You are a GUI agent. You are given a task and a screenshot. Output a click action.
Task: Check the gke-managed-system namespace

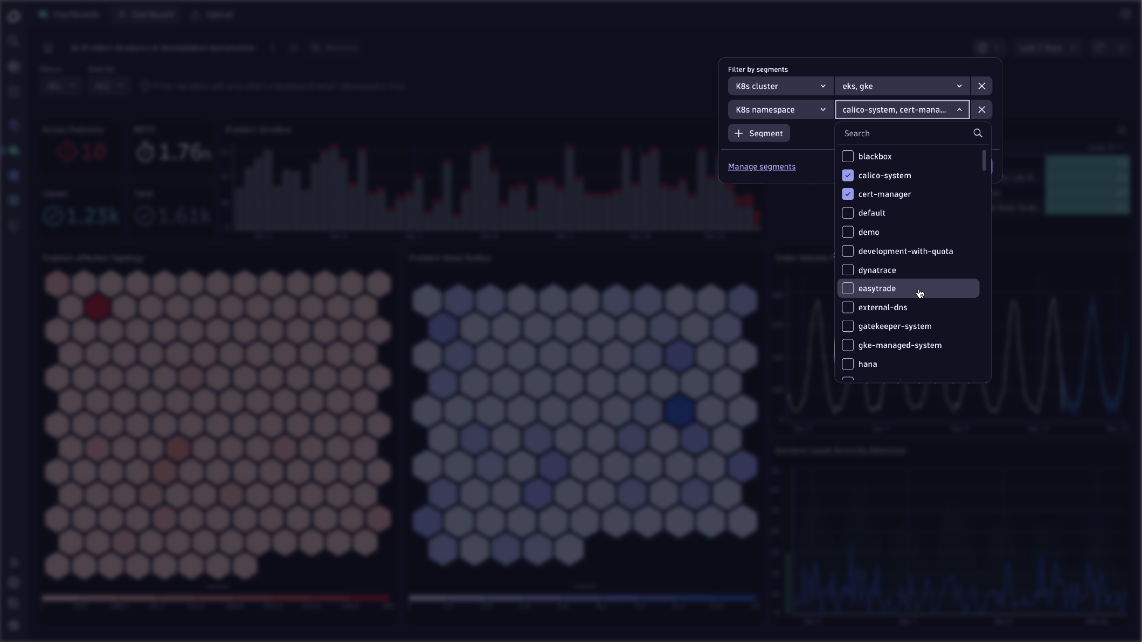[848, 345]
